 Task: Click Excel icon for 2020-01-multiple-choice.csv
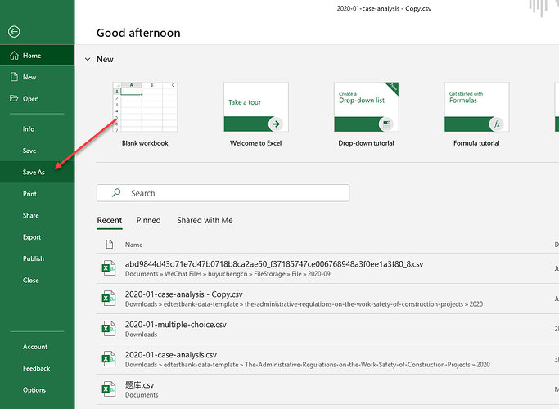(x=107, y=328)
